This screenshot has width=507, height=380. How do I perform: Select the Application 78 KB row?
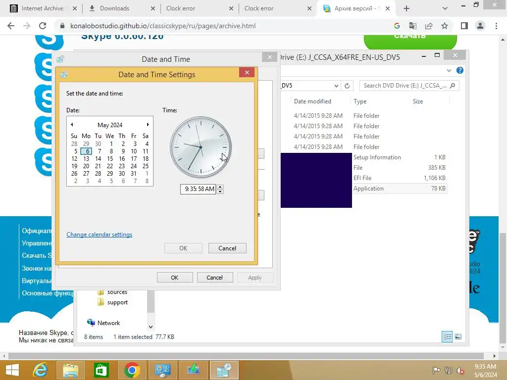[x=400, y=189]
